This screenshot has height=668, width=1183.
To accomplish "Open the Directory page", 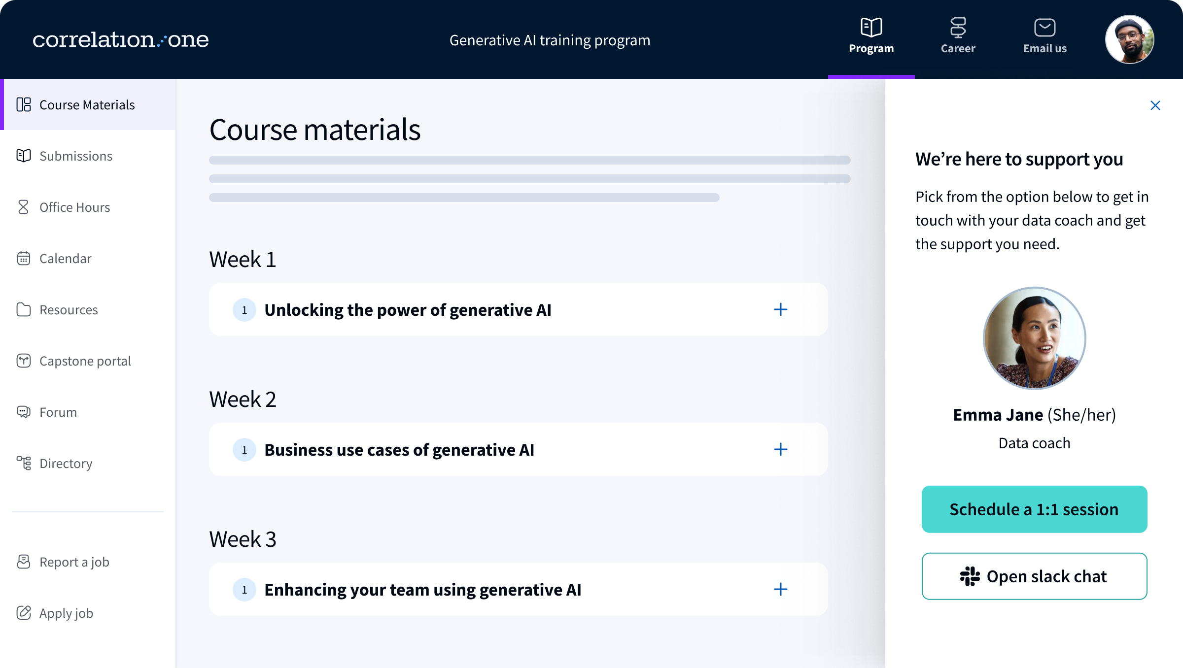I will coord(88,463).
